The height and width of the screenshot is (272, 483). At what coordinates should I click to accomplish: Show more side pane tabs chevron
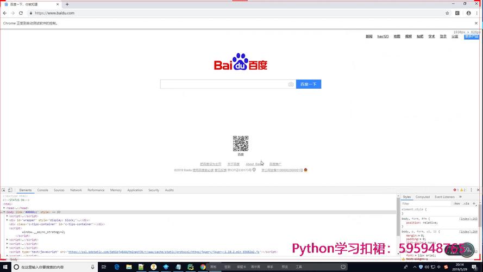pyautogui.click(x=461, y=197)
